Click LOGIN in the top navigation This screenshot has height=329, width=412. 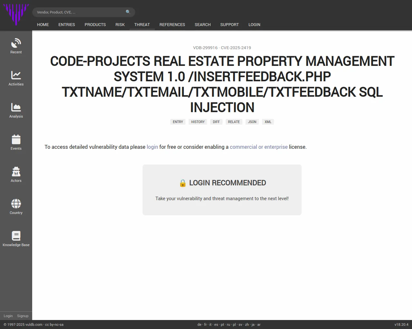[x=254, y=24]
